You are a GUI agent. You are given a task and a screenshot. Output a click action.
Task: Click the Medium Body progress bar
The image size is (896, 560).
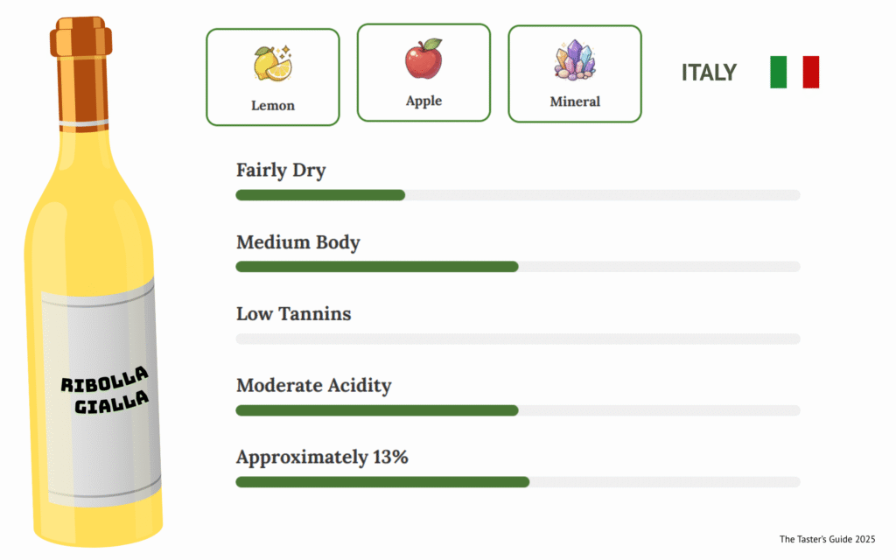point(517,267)
